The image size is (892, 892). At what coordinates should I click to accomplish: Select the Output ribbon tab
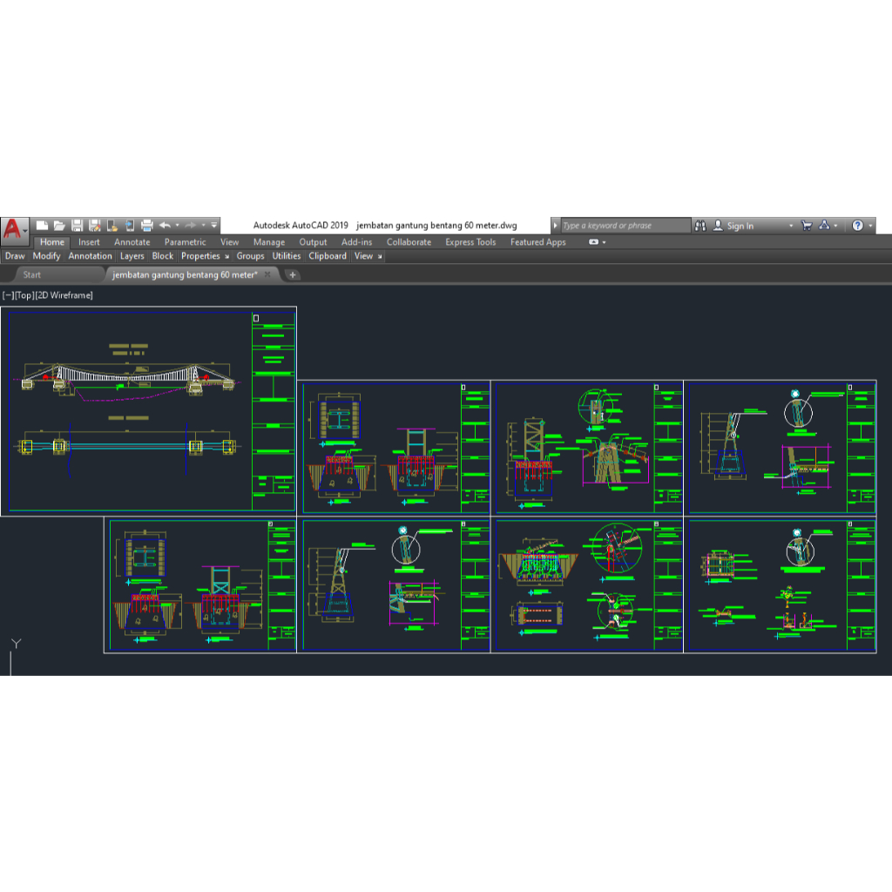[313, 242]
